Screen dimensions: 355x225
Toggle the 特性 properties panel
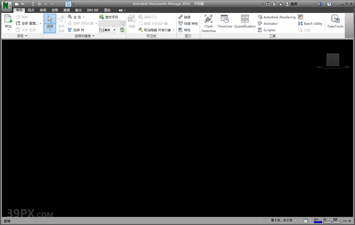pos(185,30)
